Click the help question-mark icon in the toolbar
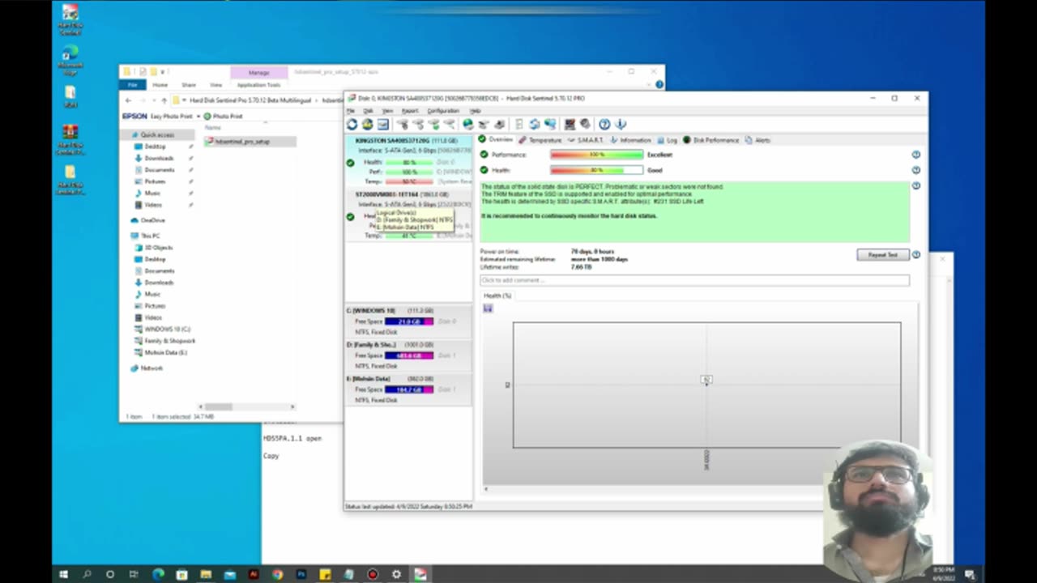 click(604, 124)
